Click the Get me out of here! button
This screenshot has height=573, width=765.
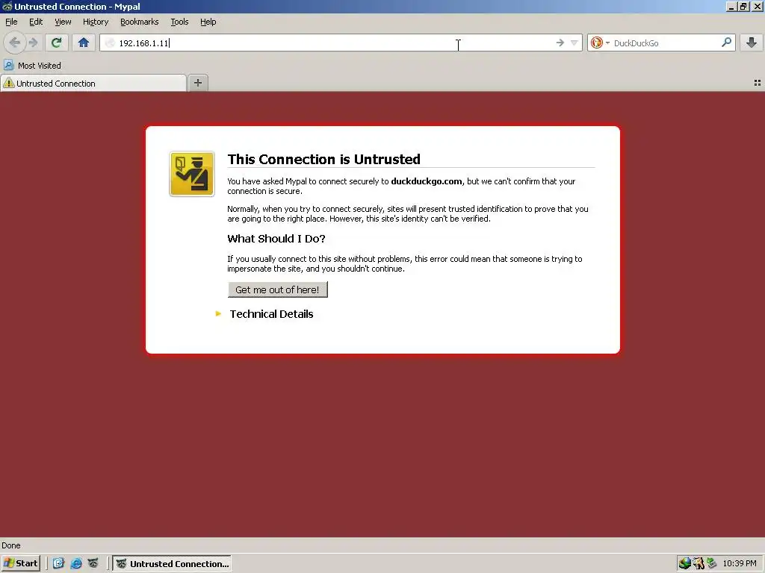(x=278, y=289)
